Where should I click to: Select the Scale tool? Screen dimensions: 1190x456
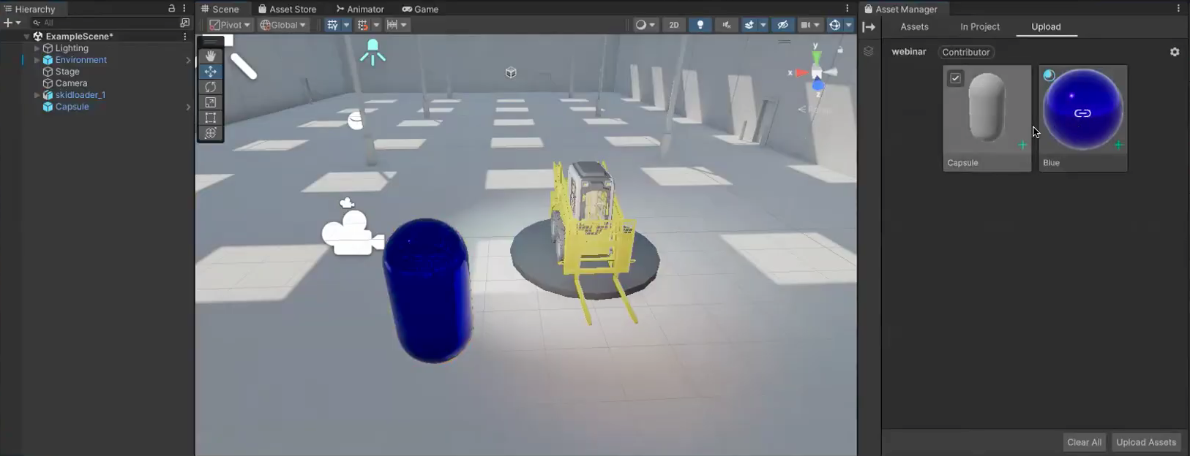tap(211, 102)
